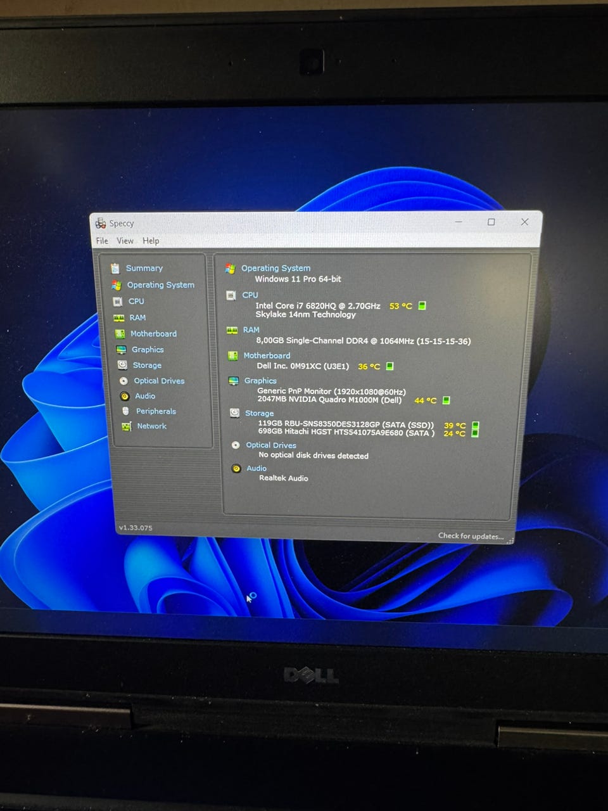Open the Optical Drives sidebar section
The height and width of the screenshot is (811, 608).
(159, 381)
